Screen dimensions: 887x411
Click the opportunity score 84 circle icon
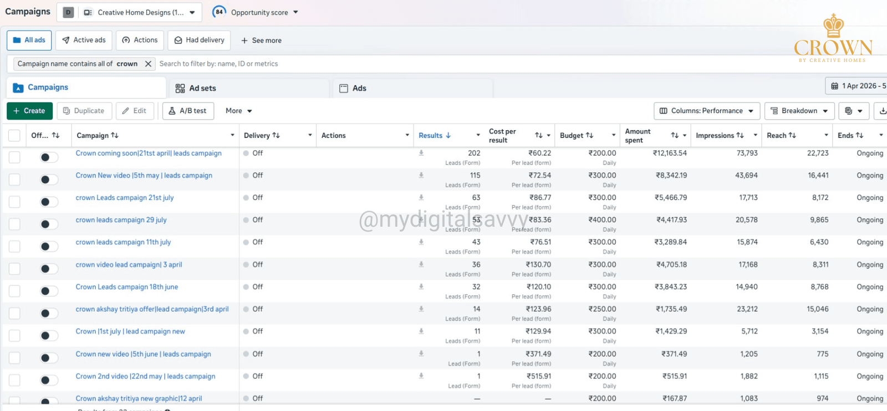point(220,12)
